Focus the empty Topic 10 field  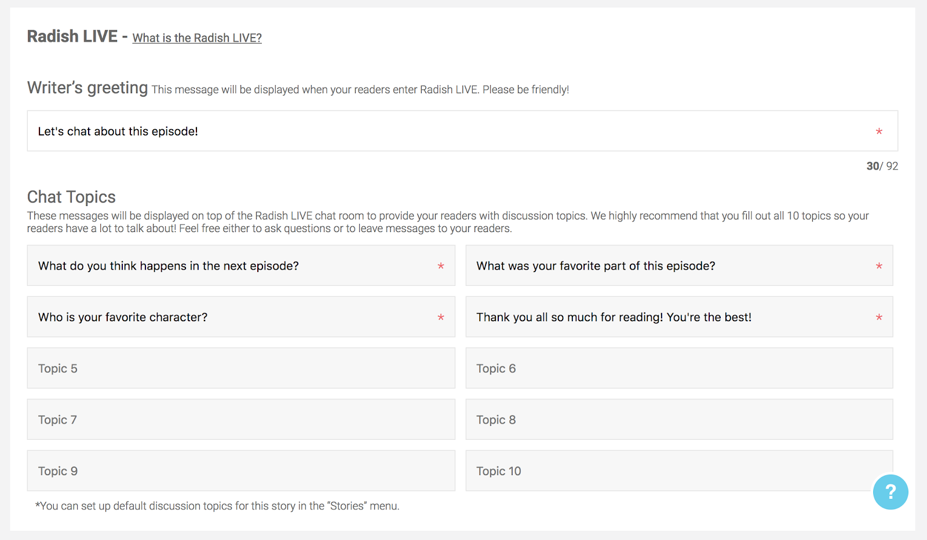click(679, 471)
